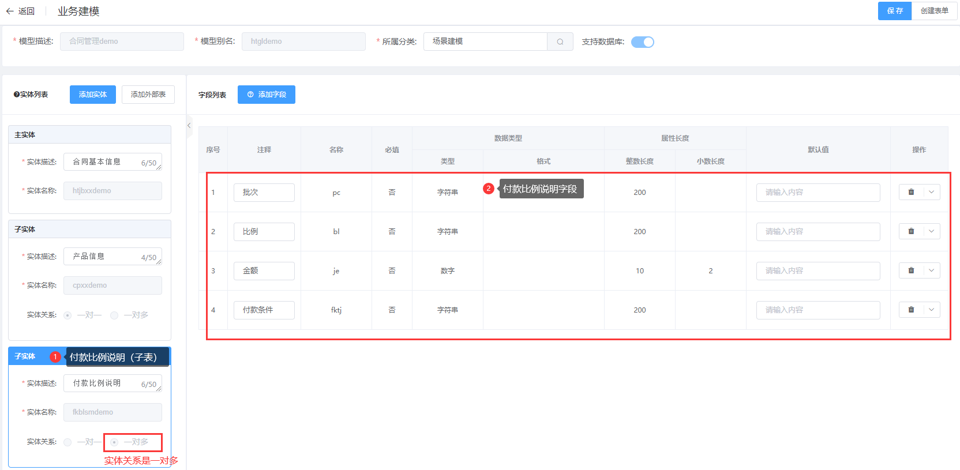Select 一对多 for 付款比例说明 entity
The width and height of the screenshot is (960, 470).
click(x=114, y=442)
